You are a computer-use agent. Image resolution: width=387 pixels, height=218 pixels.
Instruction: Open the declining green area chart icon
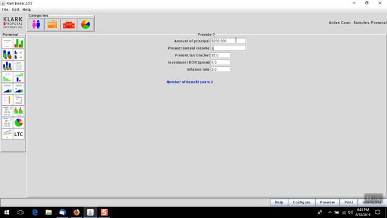7,78
